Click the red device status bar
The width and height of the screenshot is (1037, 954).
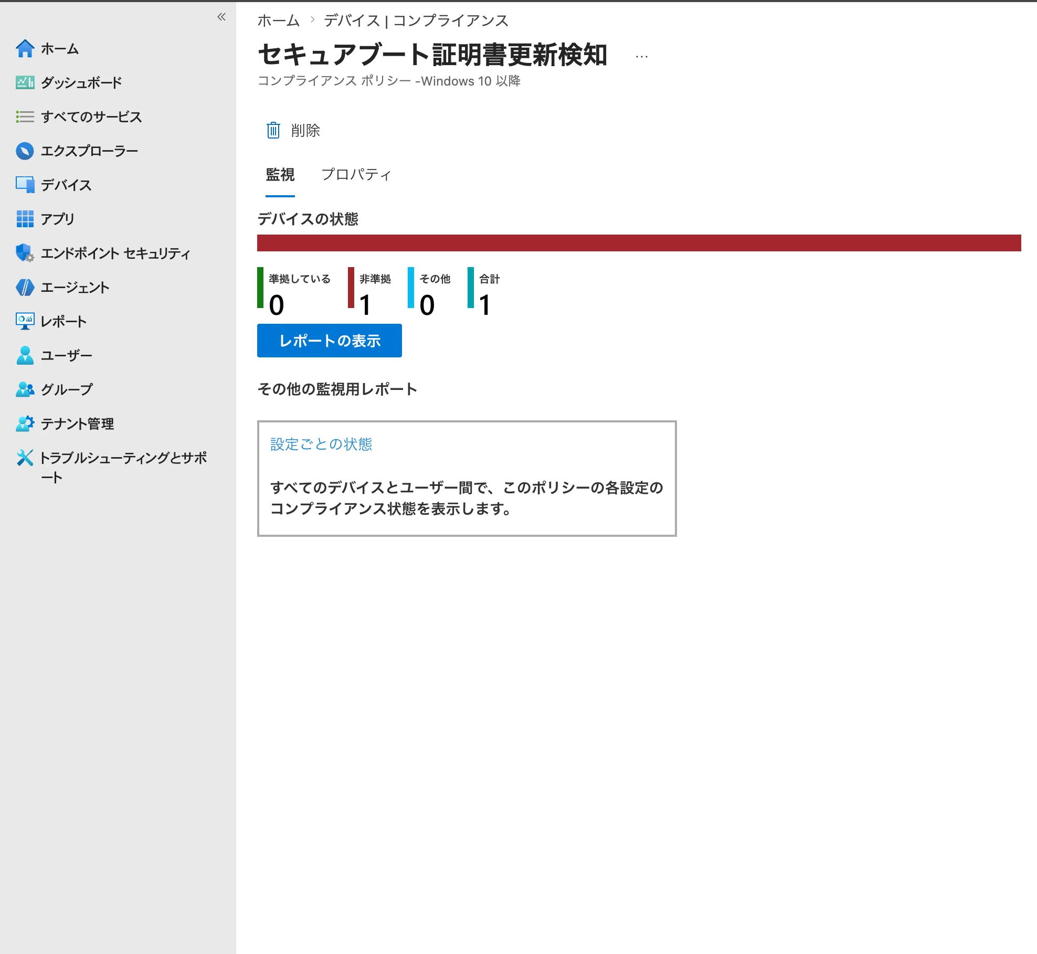[x=639, y=243]
